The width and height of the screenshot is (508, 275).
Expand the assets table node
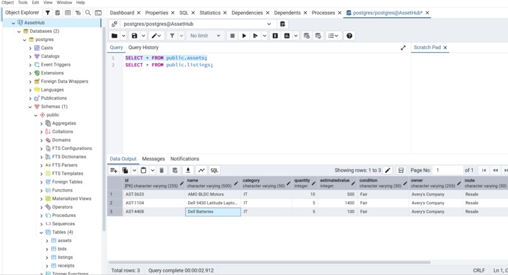click(x=47, y=241)
